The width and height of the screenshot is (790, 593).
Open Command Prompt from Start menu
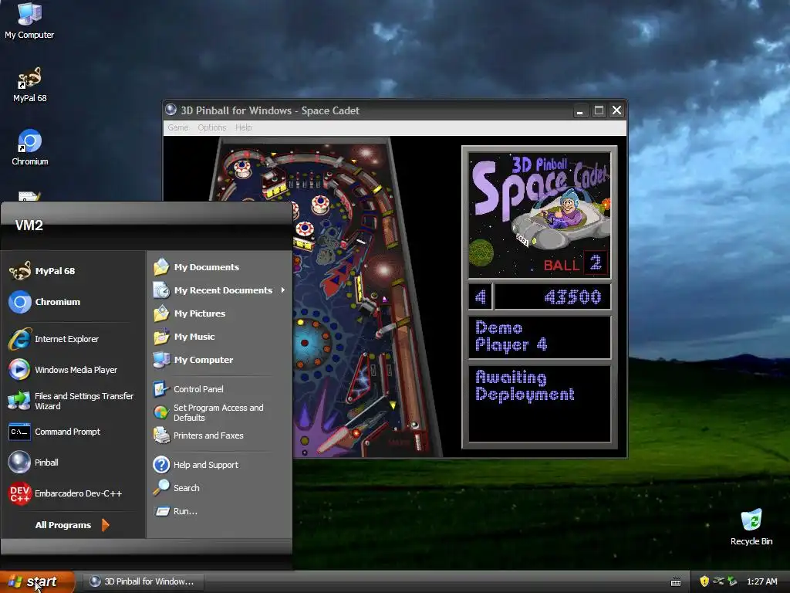pyautogui.click(x=73, y=432)
